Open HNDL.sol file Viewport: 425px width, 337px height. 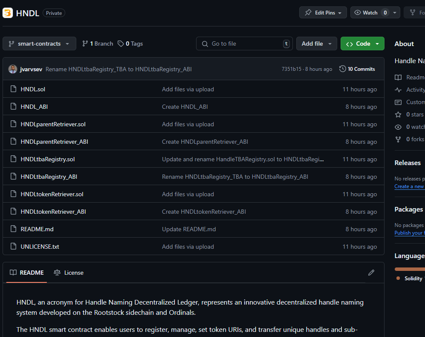click(33, 89)
